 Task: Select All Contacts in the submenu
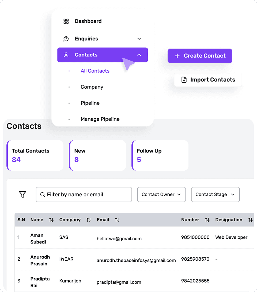[x=95, y=71]
